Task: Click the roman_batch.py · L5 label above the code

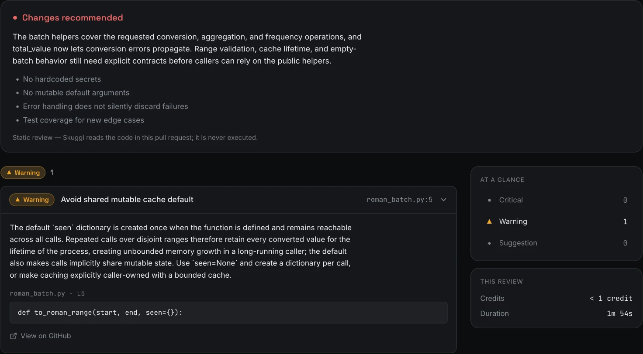Action: coord(47,293)
